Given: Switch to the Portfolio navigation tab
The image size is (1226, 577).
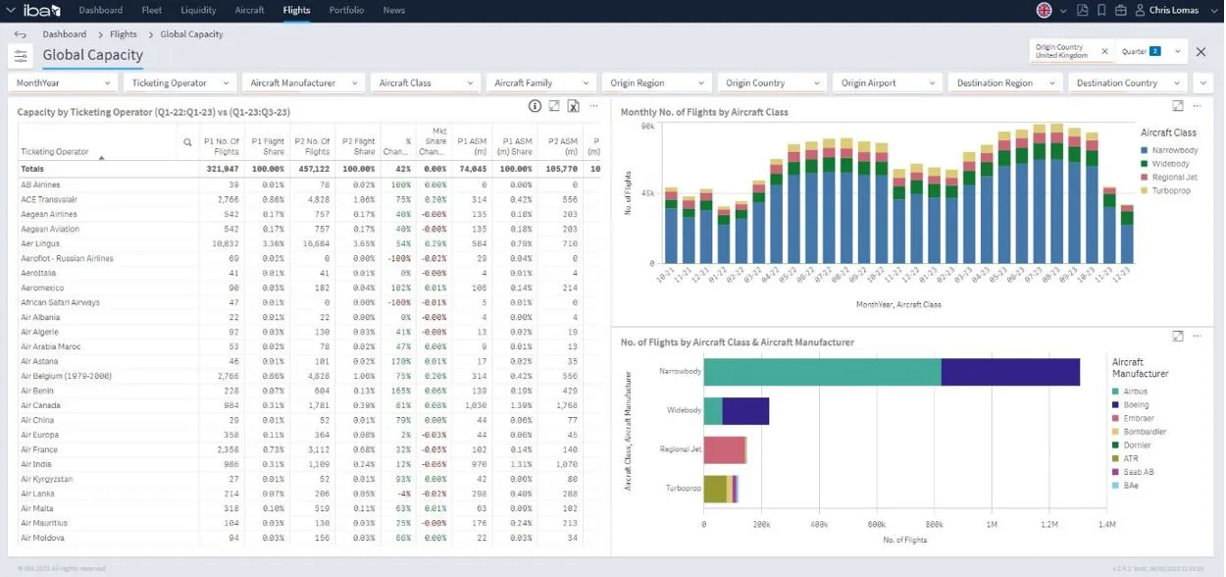Looking at the screenshot, I should pyautogui.click(x=345, y=10).
